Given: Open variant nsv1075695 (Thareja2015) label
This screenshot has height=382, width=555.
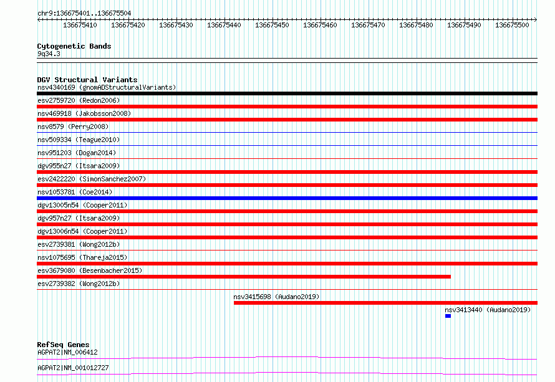Looking at the screenshot, I should click(x=82, y=257).
